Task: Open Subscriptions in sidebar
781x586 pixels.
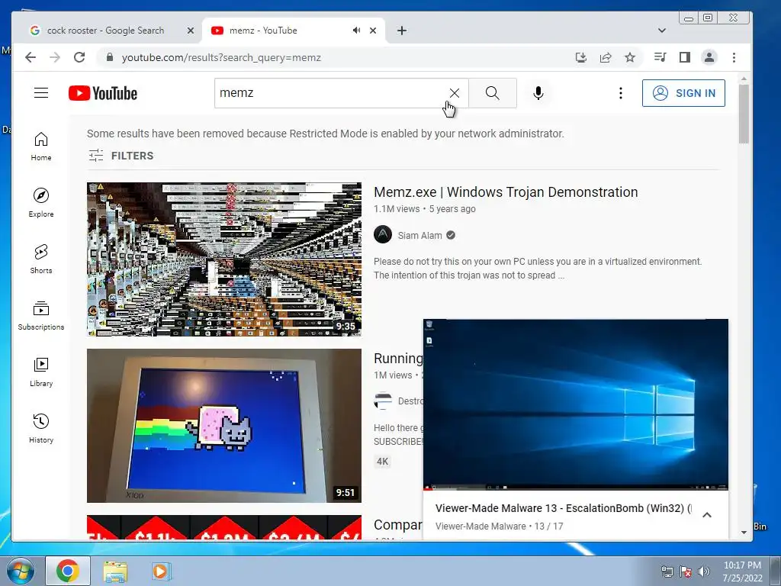Action: [x=41, y=316]
